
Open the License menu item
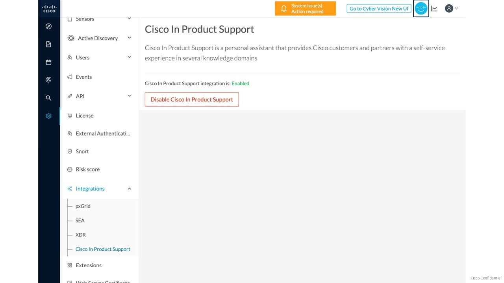[x=85, y=116]
